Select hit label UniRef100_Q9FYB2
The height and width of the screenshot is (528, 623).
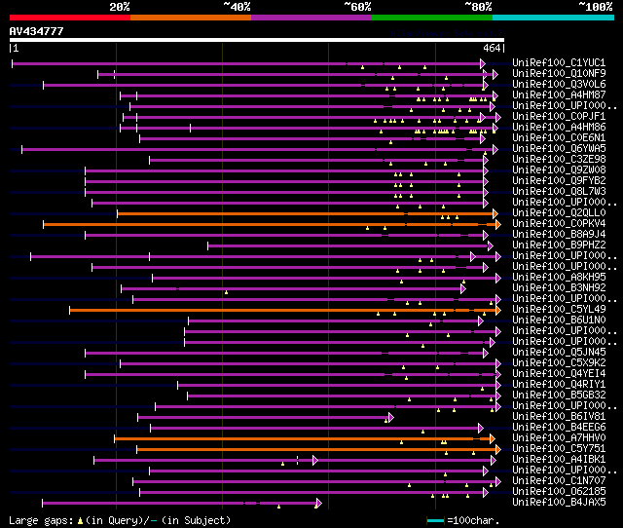pos(559,181)
